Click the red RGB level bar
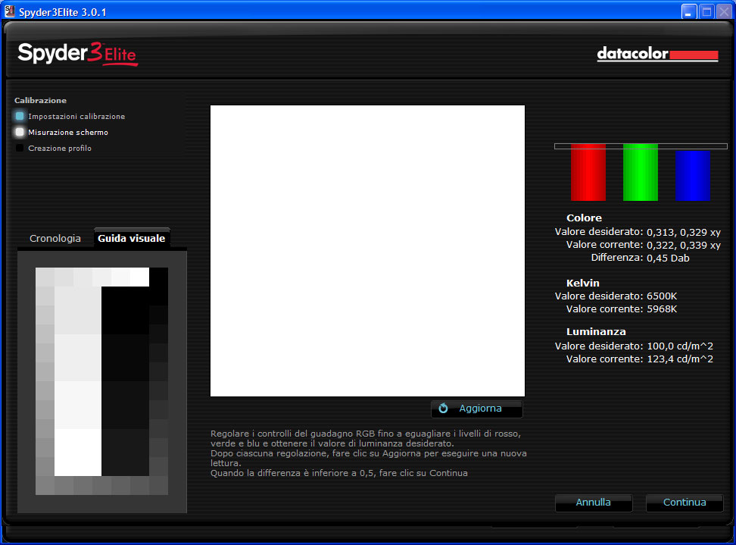 click(588, 172)
